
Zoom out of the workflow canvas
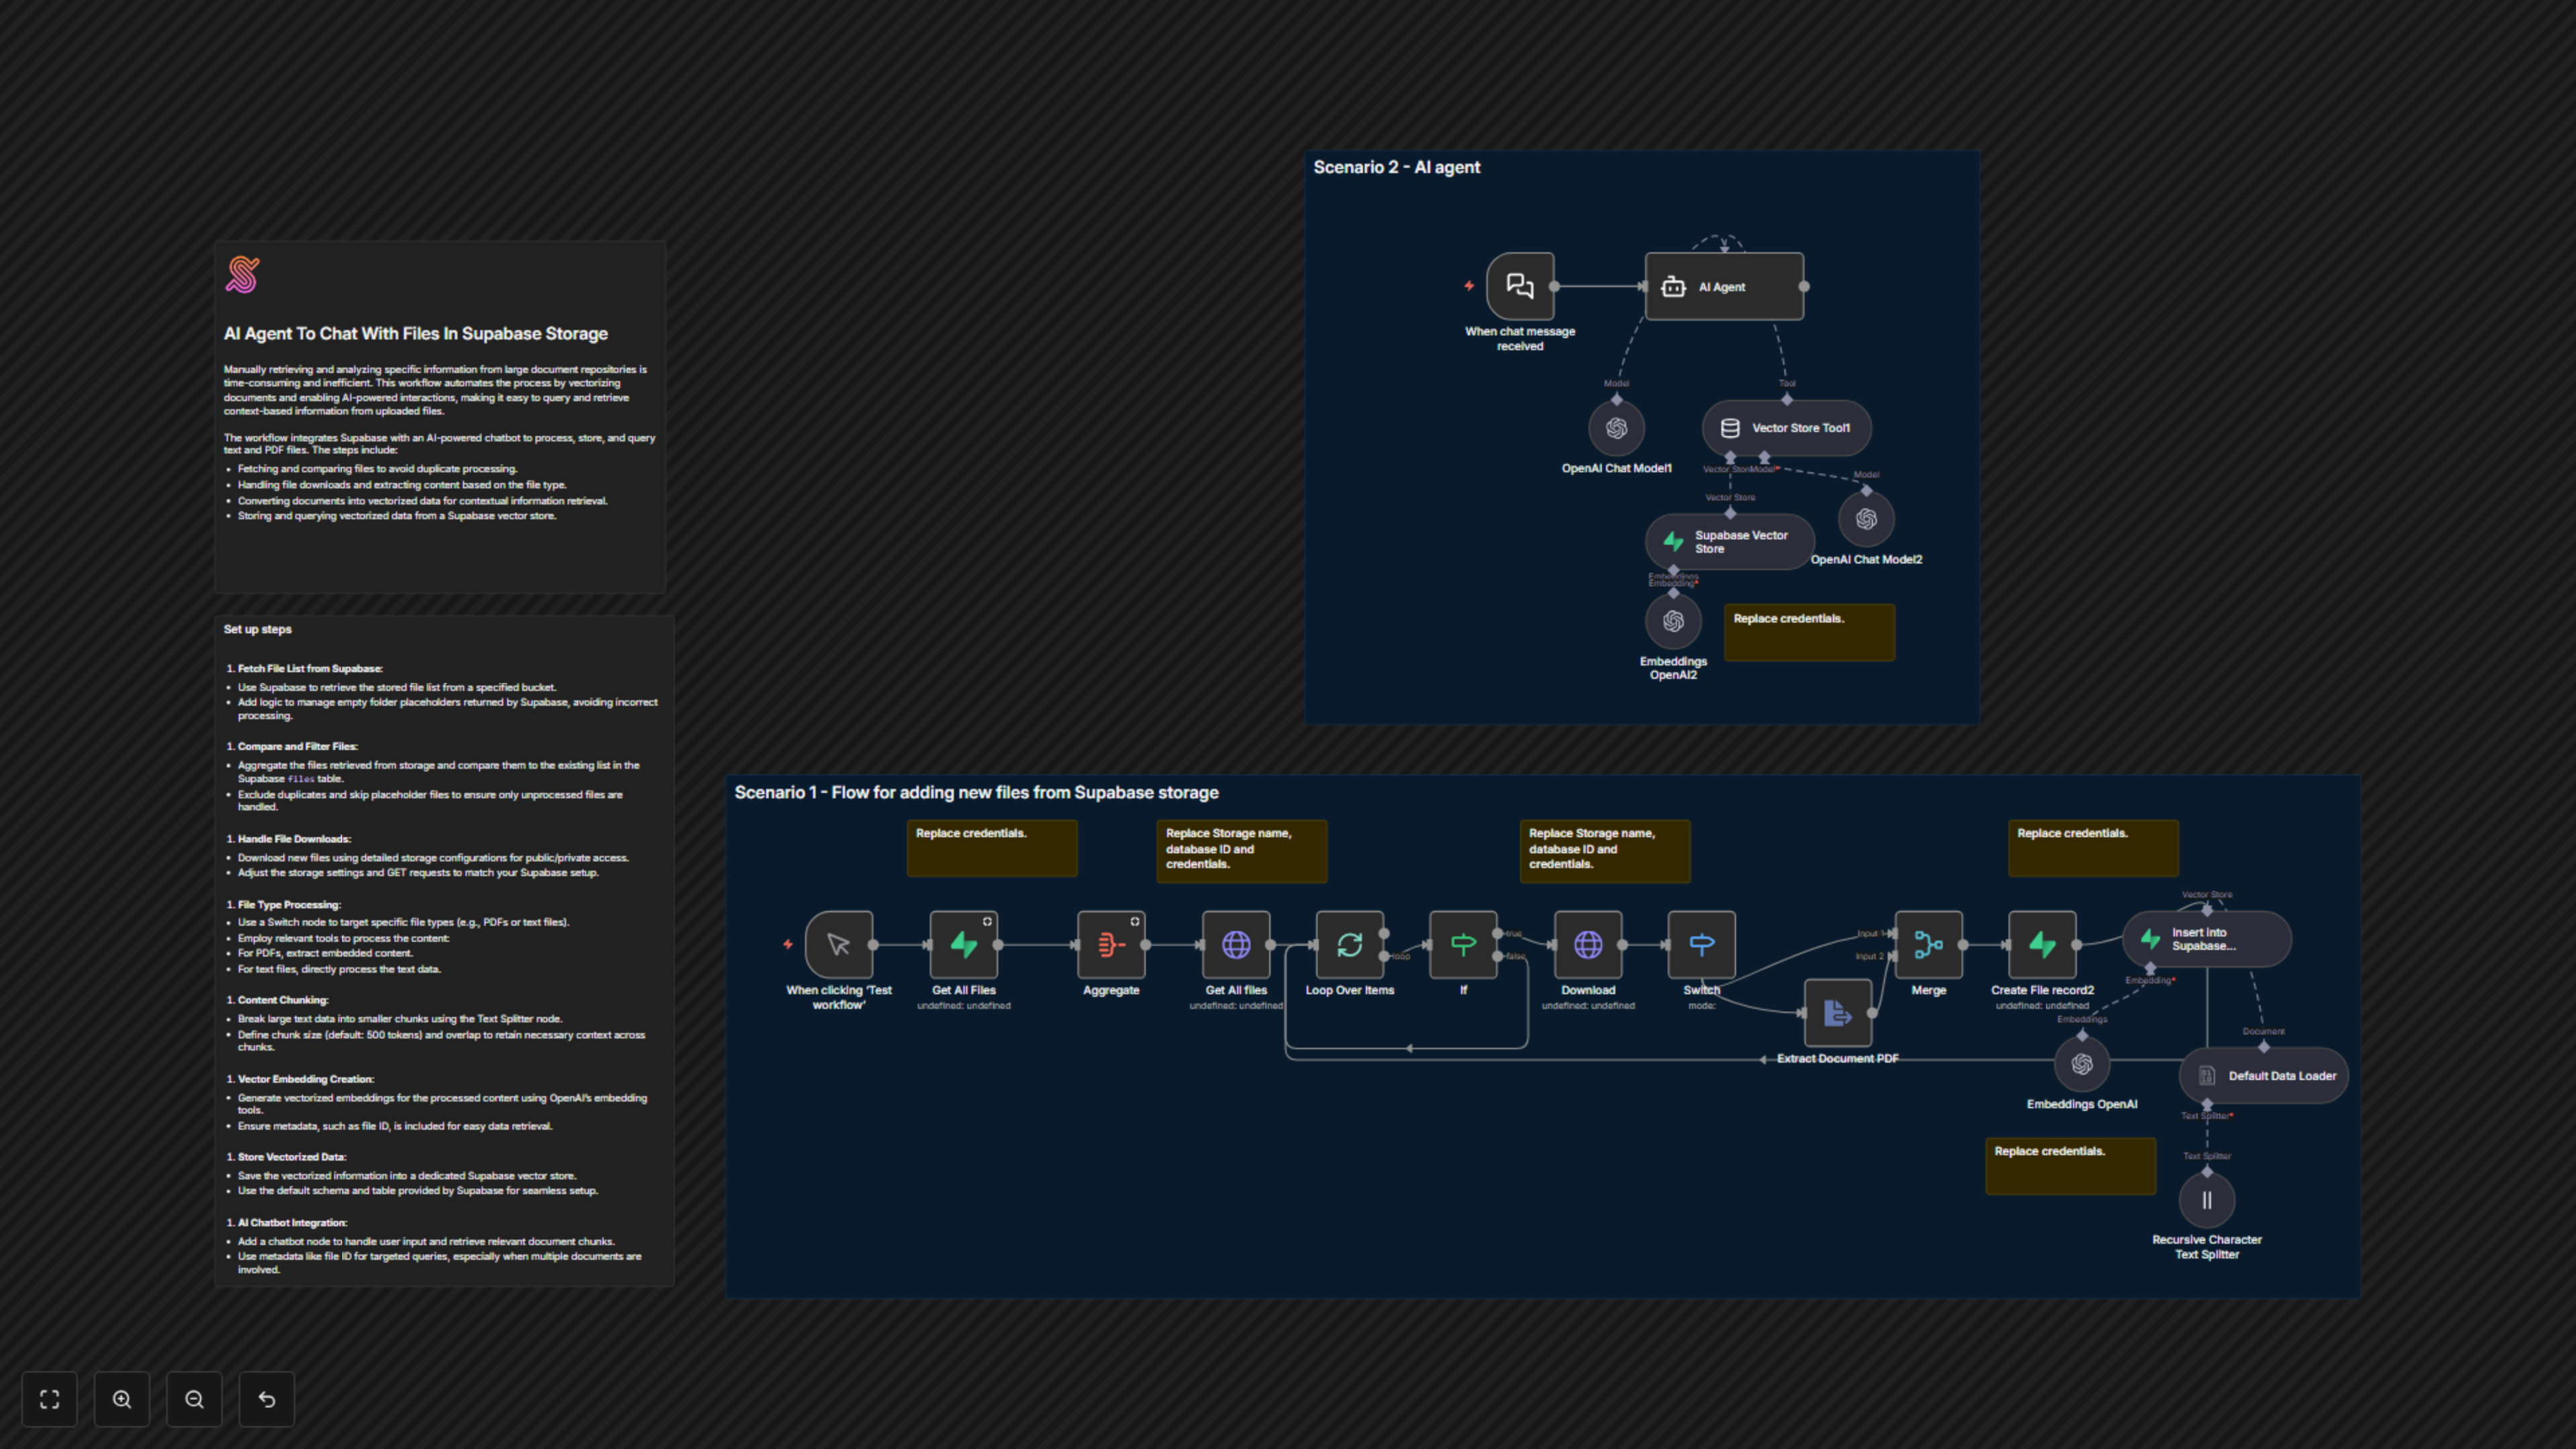point(194,1399)
